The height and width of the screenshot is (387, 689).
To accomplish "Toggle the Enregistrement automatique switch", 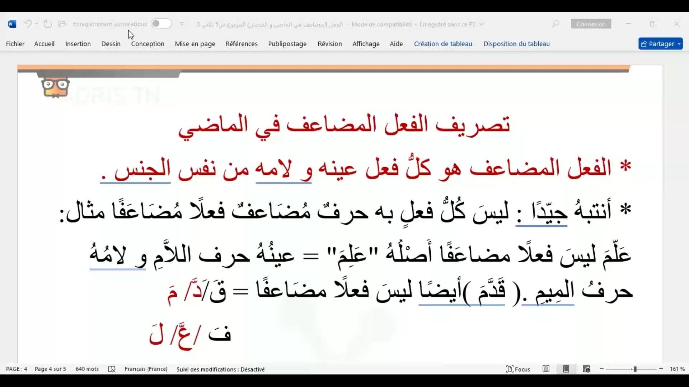I will [161, 24].
